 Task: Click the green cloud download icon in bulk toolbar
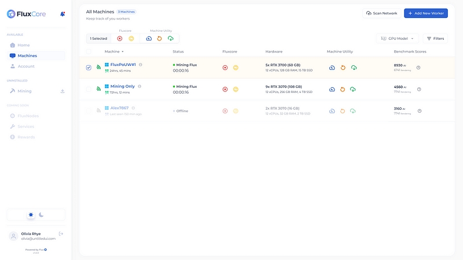point(171,39)
